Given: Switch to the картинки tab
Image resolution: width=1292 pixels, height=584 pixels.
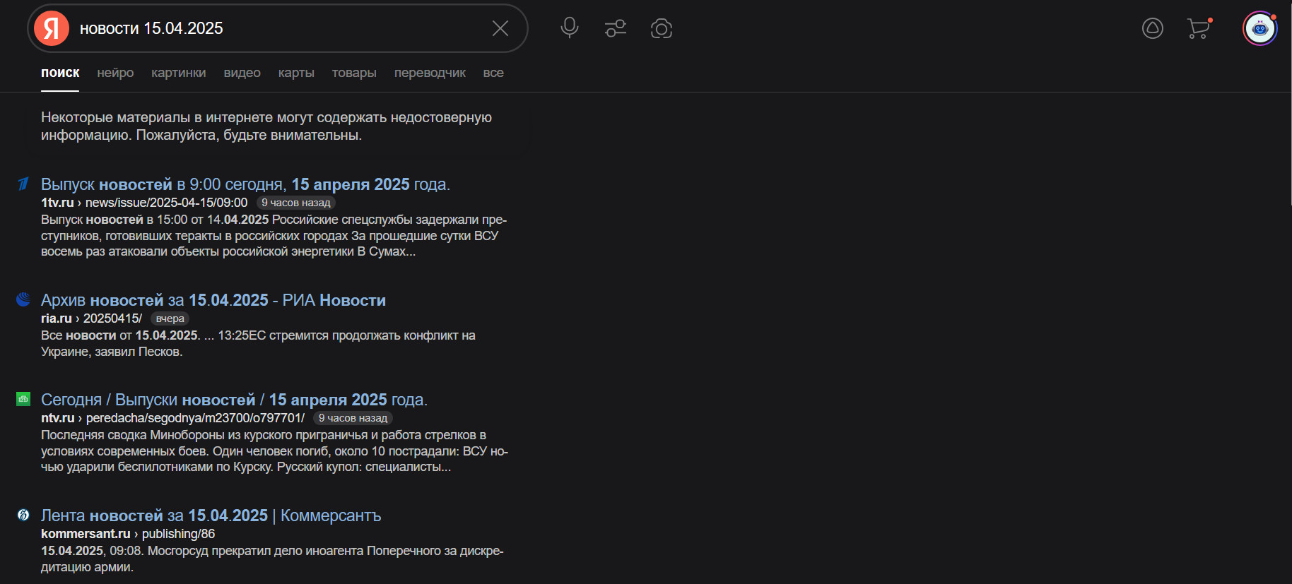Looking at the screenshot, I should click(x=178, y=73).
